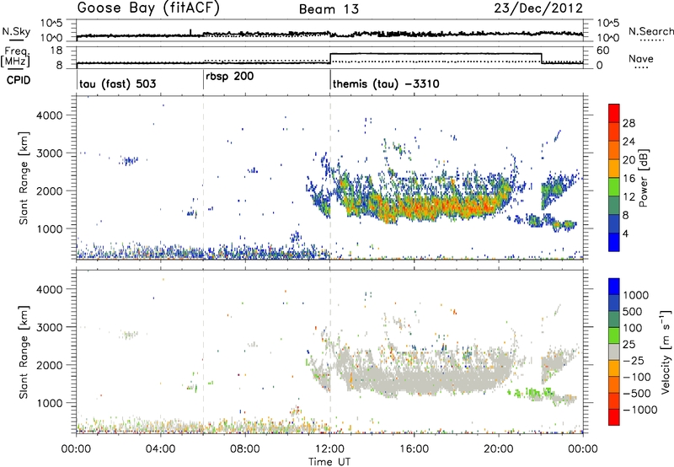Click the 'rbsp 200' CPID label
The width and height of the screenshot is (674, 467).
(230, 77)
